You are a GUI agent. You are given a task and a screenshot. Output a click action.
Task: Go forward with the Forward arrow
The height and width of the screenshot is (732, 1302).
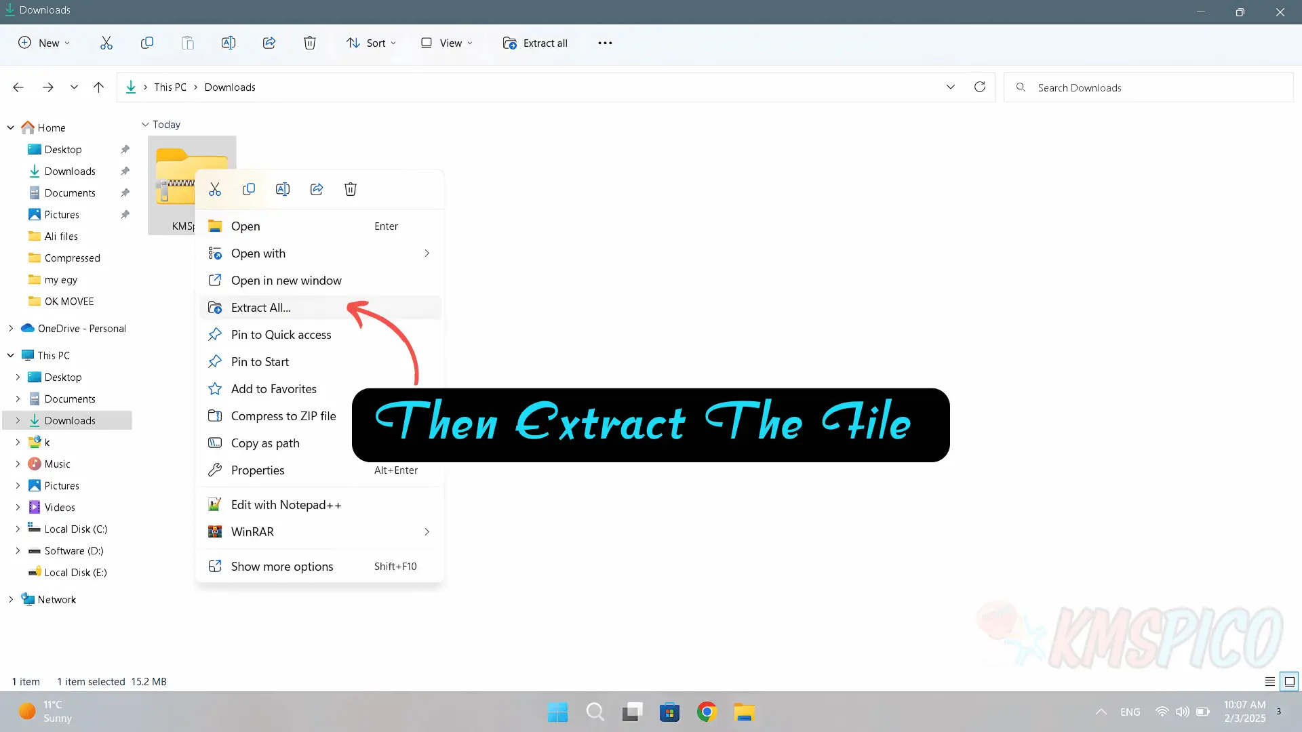pyautogui.click(x=47, y=87)
